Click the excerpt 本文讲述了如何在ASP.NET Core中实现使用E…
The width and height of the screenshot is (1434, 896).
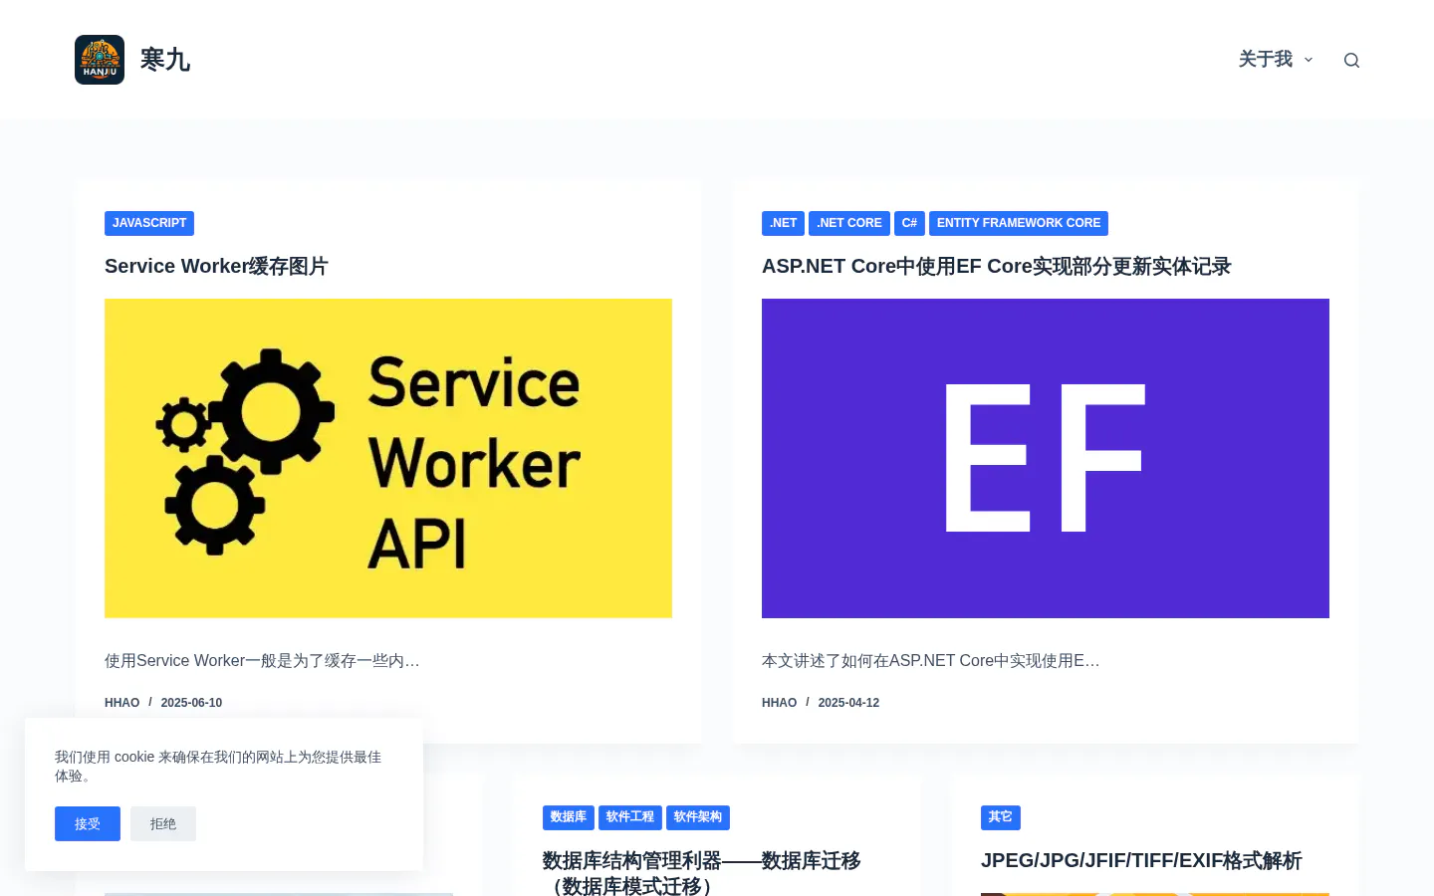(931, 661)
